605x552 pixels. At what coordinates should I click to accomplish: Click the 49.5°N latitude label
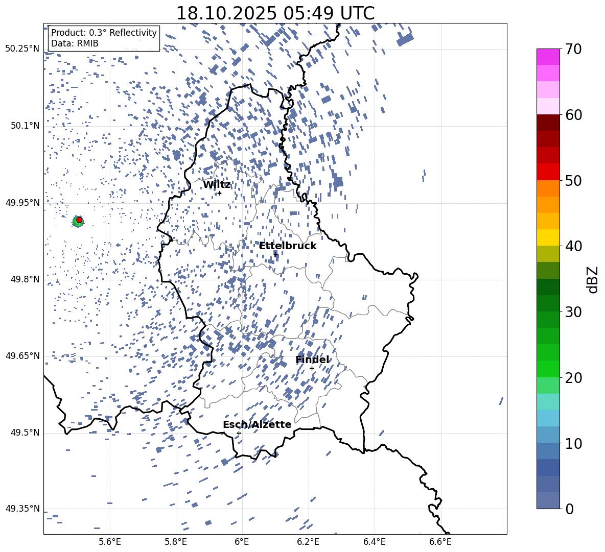(25, 433)
